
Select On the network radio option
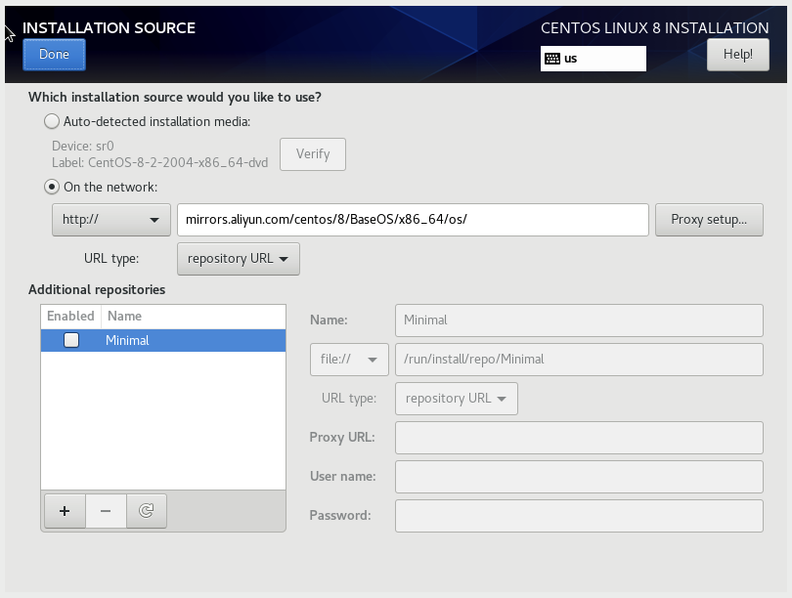(x=52, y=188)
